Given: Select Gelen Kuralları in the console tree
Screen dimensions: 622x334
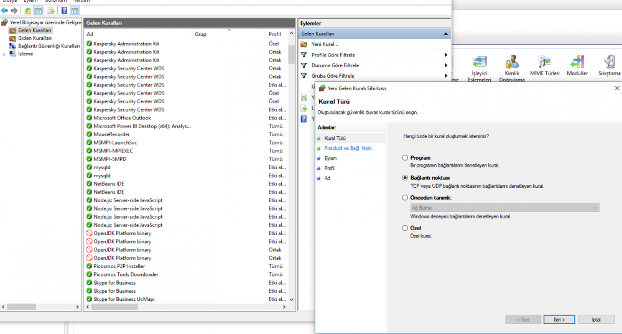Looking at the screenshot, I should [34, 30].
